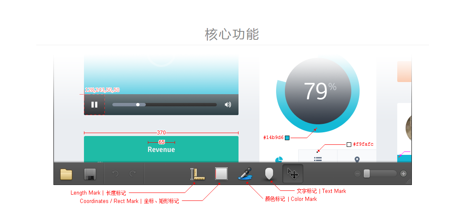Zoom out with the minus button
Viewport: 467px width, 208px height.
(358, 173)
